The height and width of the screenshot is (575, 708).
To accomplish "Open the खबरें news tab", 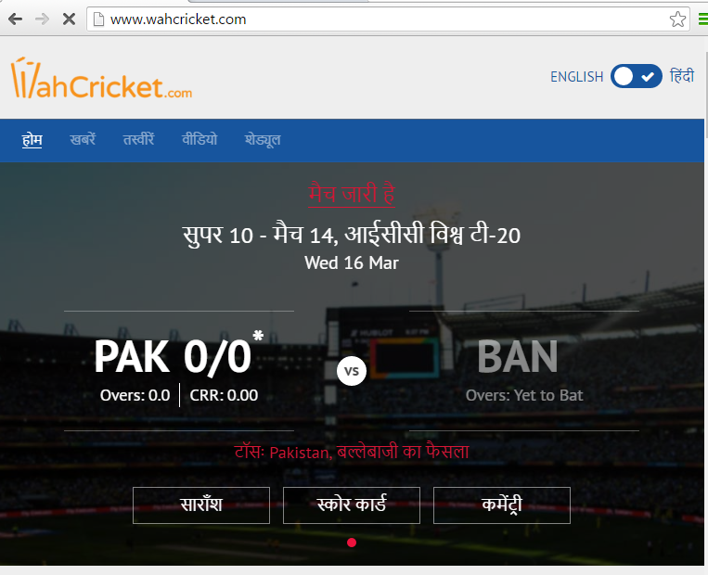I will tap(83, 139).
